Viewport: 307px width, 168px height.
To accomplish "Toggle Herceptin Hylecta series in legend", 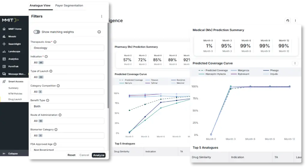I will tap(212, 74).
